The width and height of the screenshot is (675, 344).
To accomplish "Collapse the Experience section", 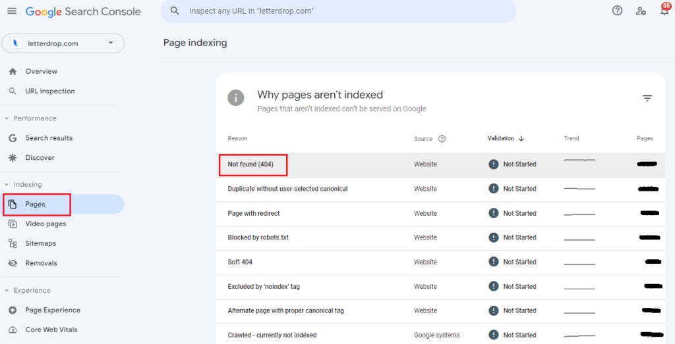I will pos(7,291).
